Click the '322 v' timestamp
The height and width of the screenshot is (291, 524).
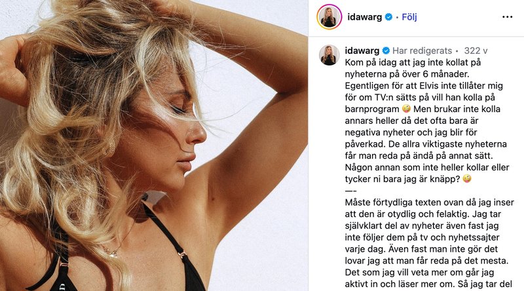pos(476,51)
